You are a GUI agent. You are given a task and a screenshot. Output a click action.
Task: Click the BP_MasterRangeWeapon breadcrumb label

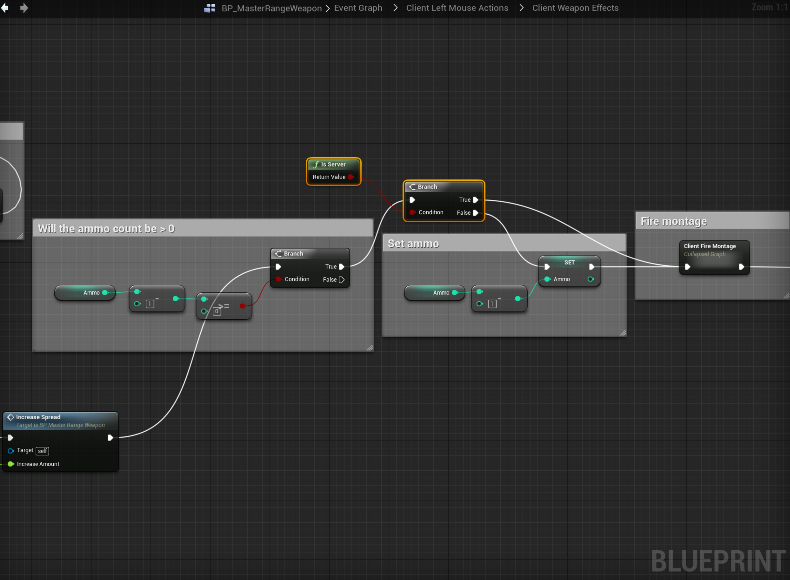point(271,8)
